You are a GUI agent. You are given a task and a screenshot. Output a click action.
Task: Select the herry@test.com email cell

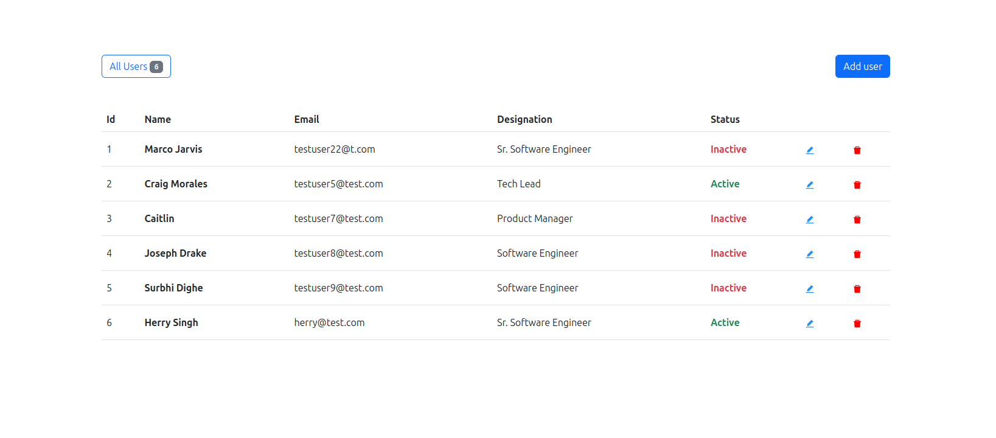[329, 322]
